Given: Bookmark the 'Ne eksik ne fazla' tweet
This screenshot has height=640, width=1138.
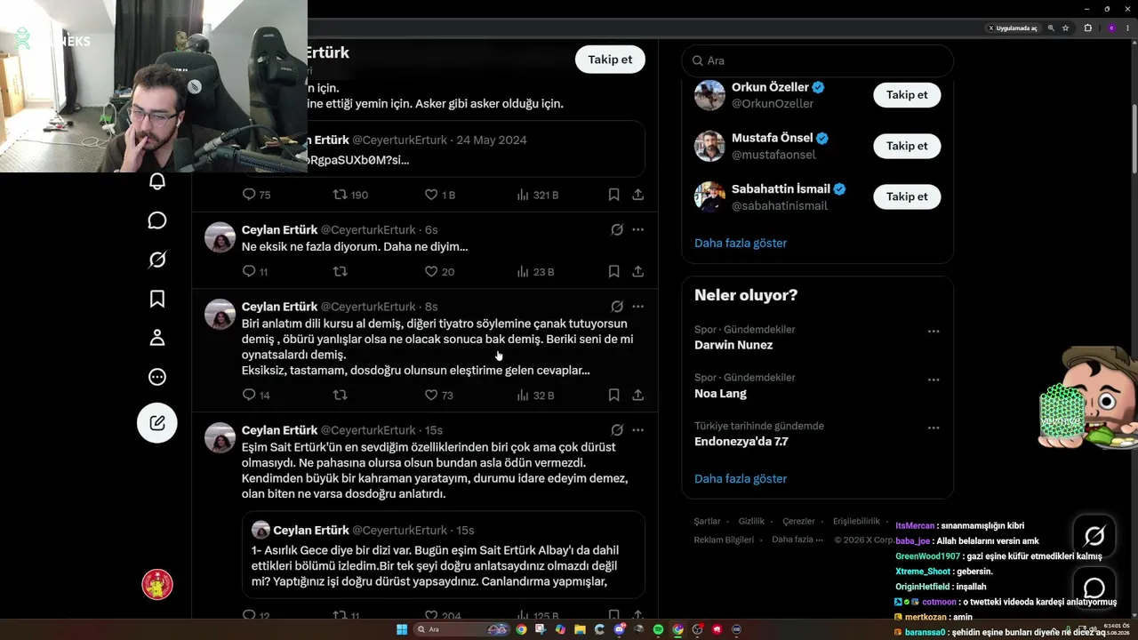Looking at the screenshot, I should 613,271.
